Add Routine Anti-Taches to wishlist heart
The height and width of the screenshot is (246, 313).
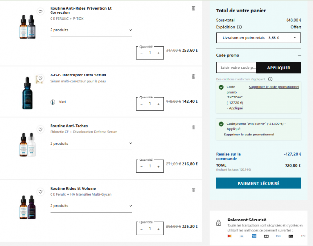tap(40, 130)
